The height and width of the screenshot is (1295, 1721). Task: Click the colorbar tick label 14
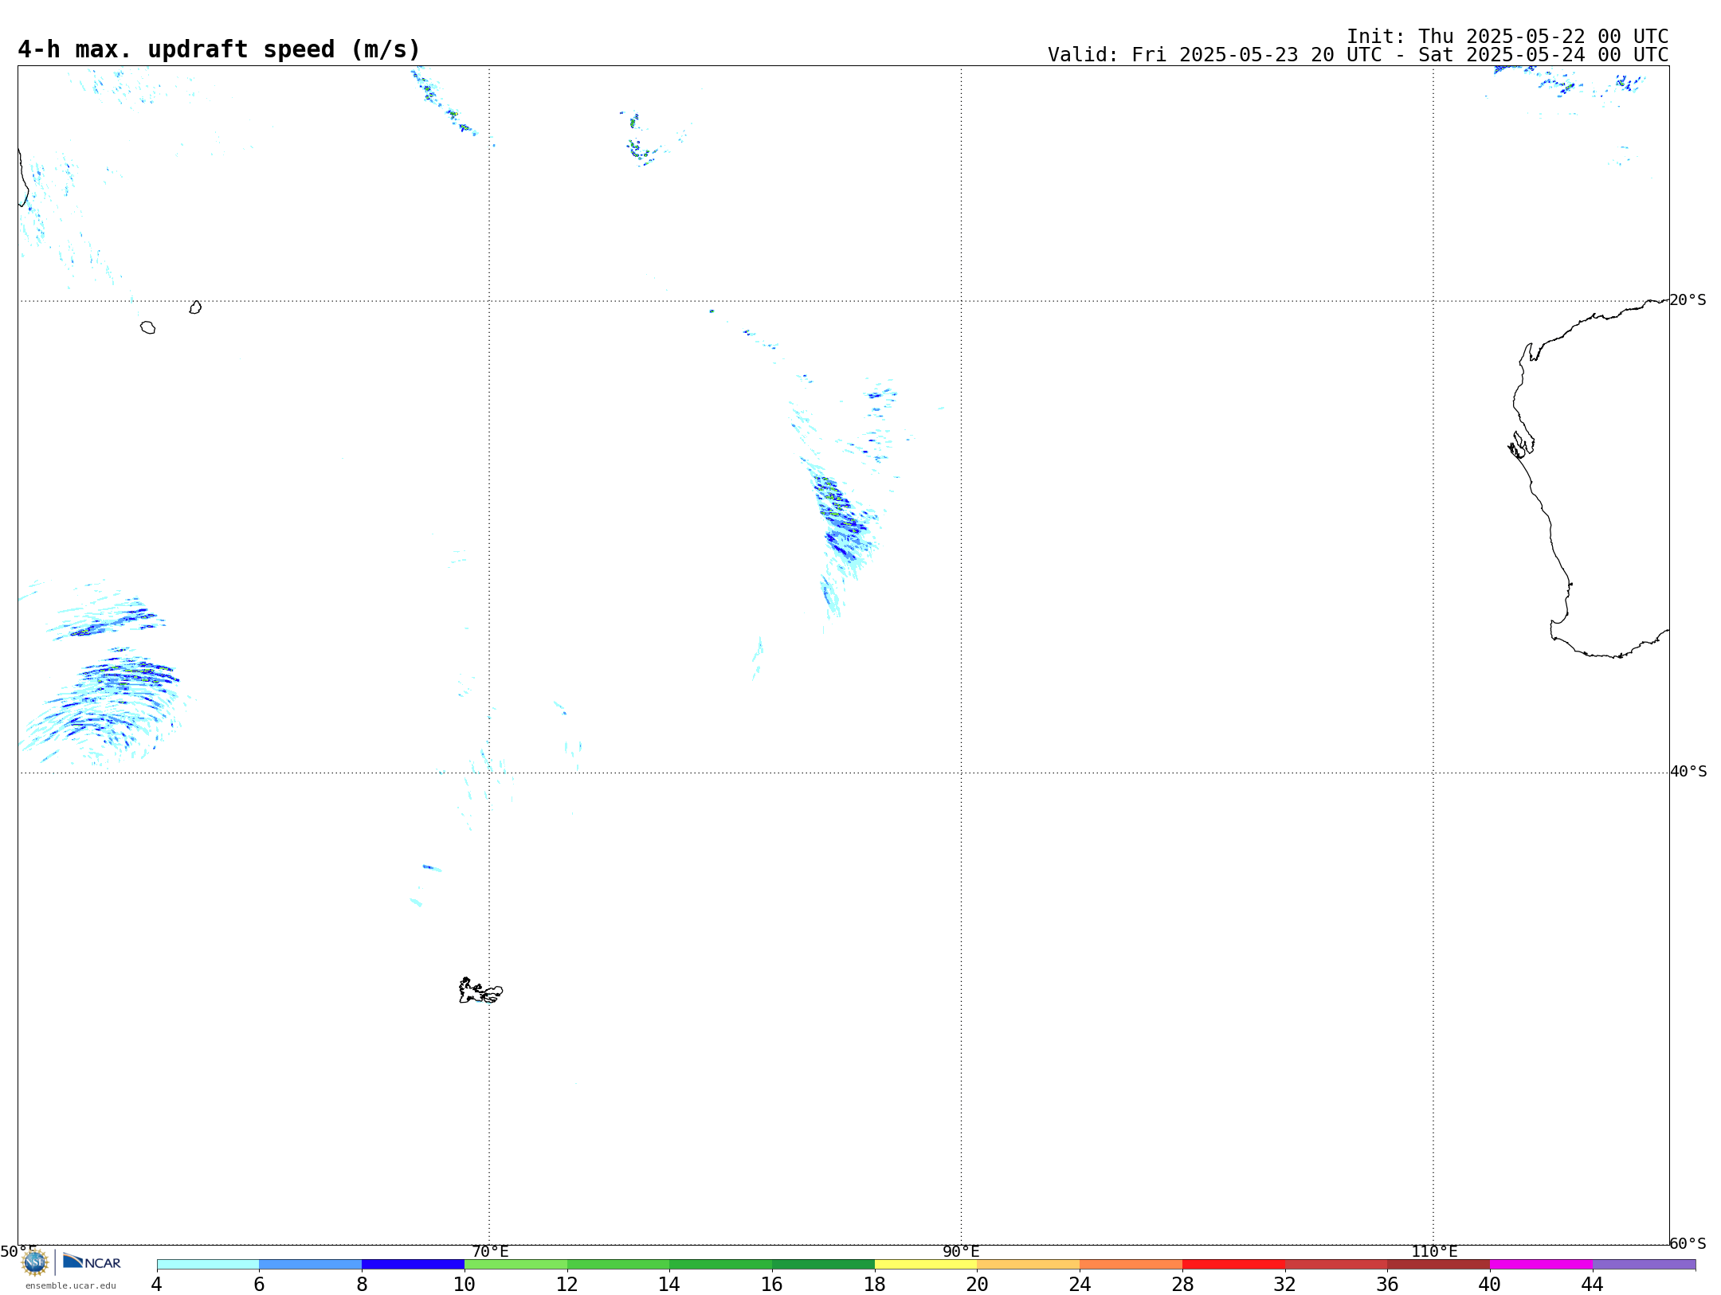tap(669, 1284)
